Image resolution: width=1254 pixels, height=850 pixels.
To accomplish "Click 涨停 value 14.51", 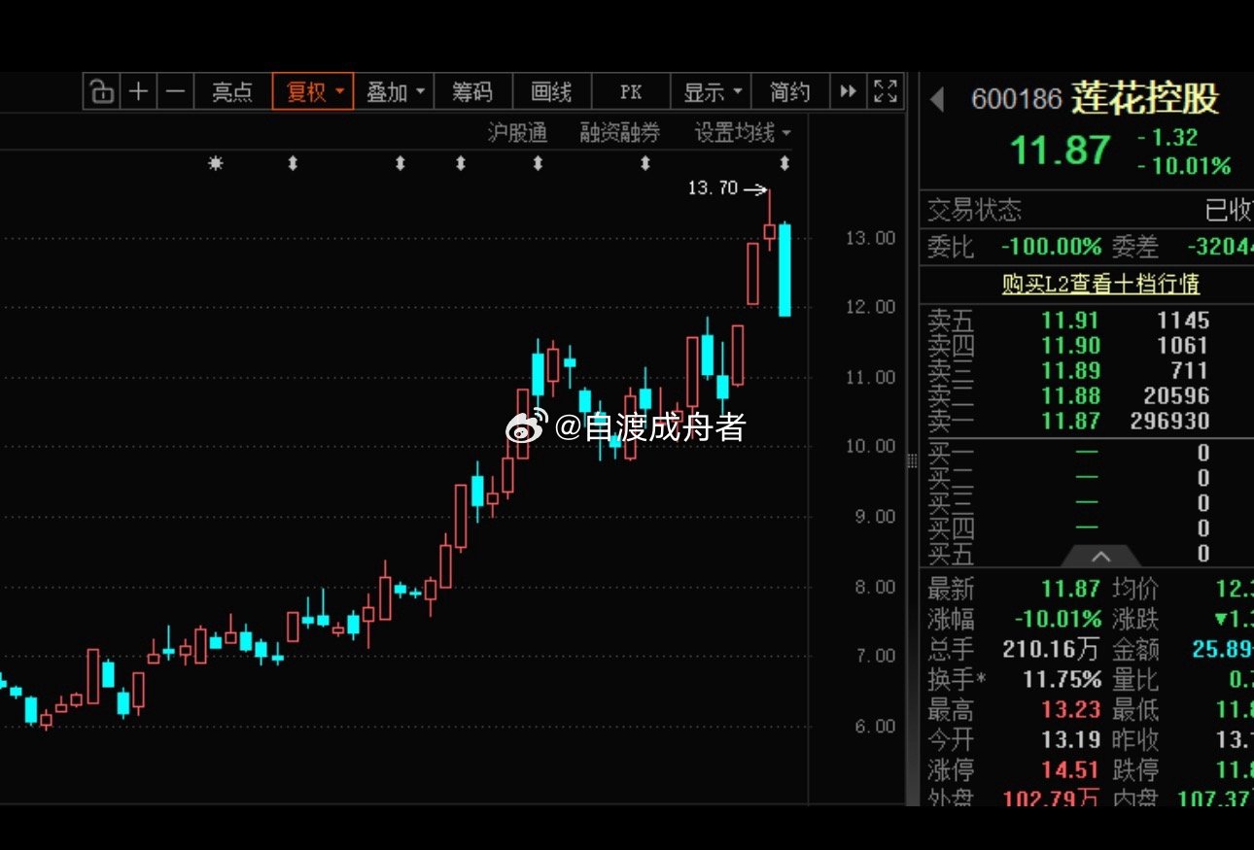I will click(1071, 770).
